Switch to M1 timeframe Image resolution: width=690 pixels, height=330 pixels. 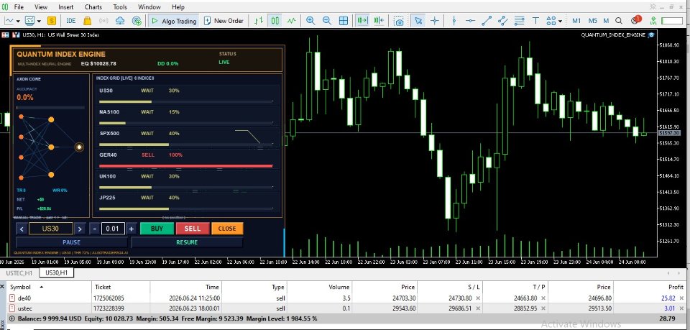(x=576, y=21)
